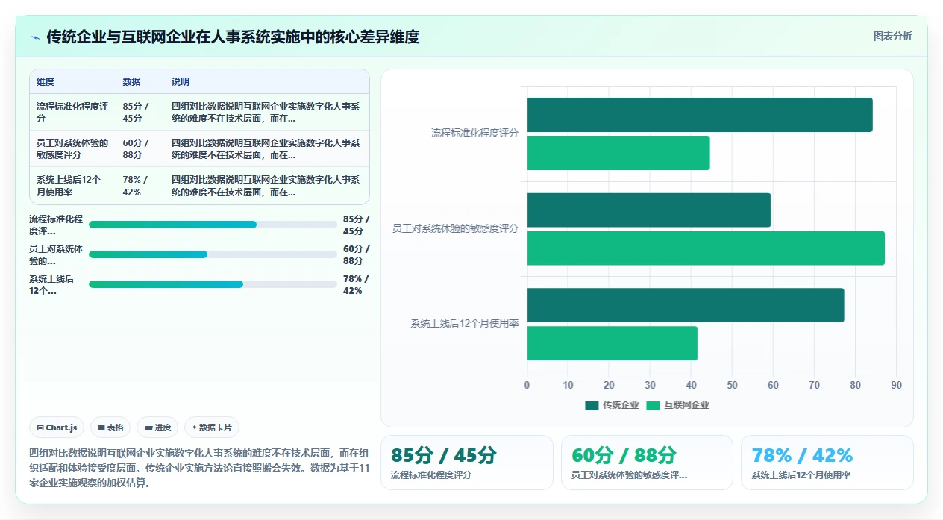Screen dimensions: 943x520
Task: Click 传统企业 bar for 员工对系统体验的敏感度评分
Action: tap(649, 210)
